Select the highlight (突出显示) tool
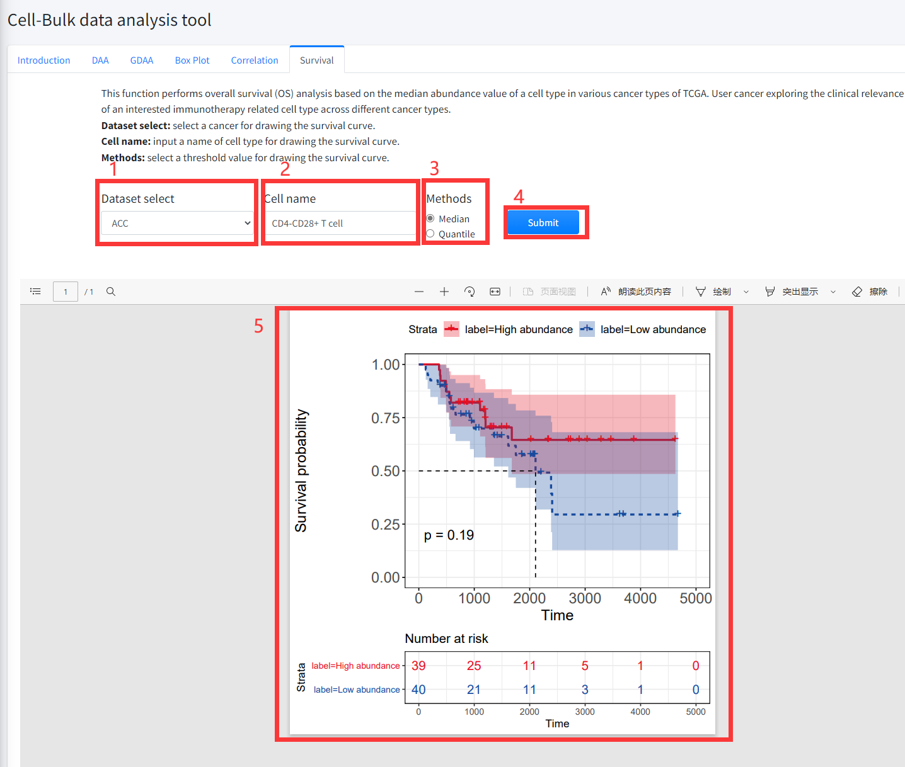Screen dimensions: 905x767 pyautogui.click(x=792, y=292)
